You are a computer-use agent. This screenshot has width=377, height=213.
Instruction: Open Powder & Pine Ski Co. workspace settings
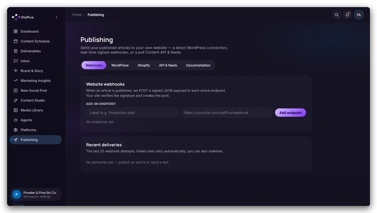coord(36,194)
